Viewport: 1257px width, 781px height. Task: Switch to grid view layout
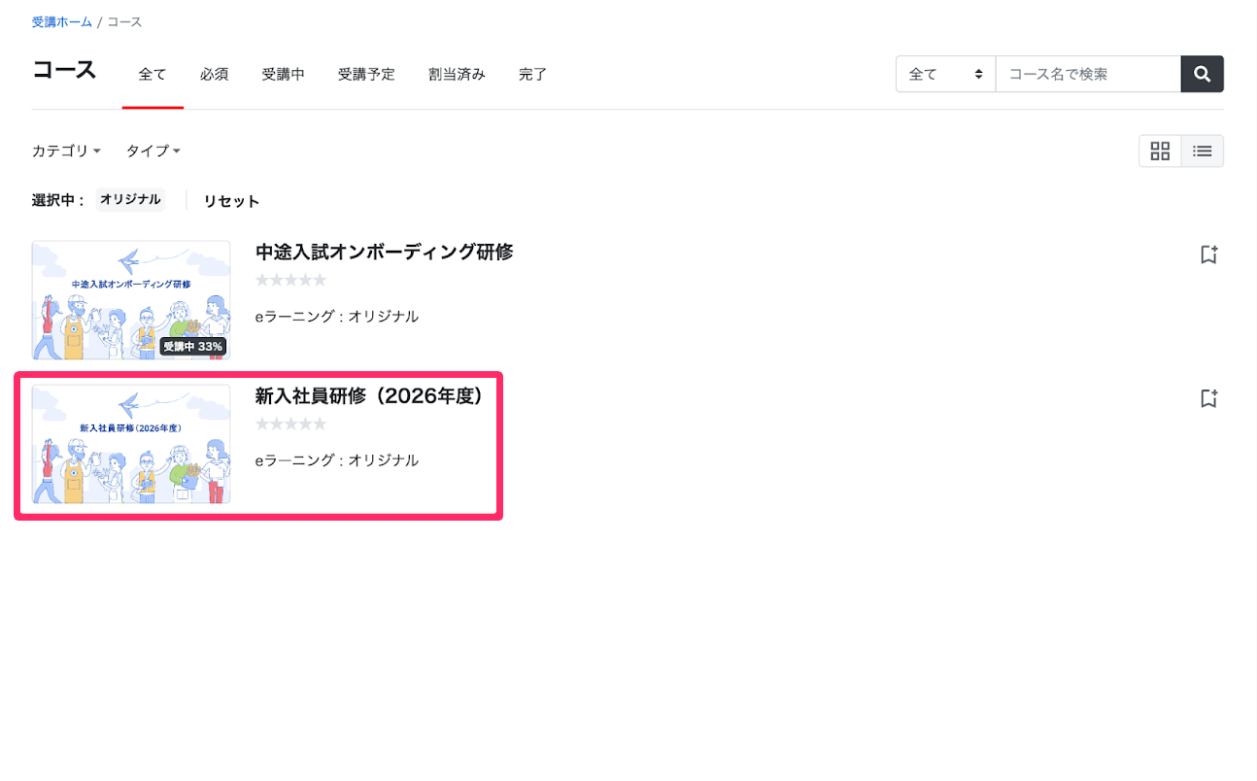1160,151
